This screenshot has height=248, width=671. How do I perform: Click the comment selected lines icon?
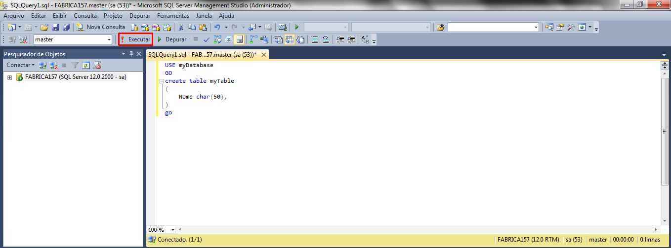(x=315, y=39)
